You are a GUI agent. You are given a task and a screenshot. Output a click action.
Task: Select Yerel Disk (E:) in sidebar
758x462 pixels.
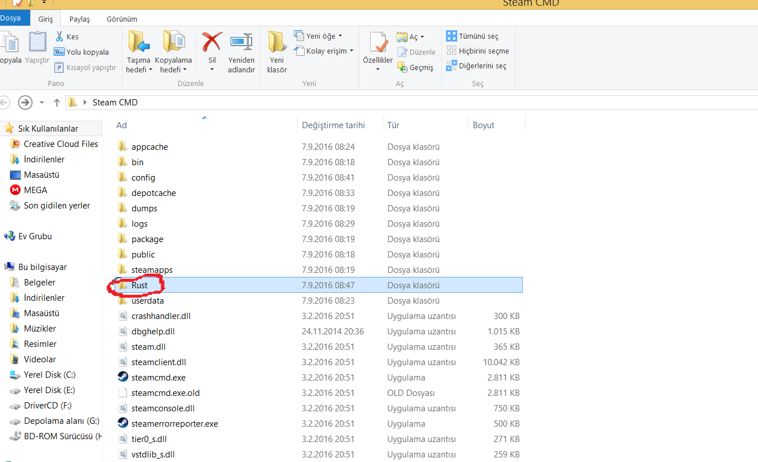49,390
